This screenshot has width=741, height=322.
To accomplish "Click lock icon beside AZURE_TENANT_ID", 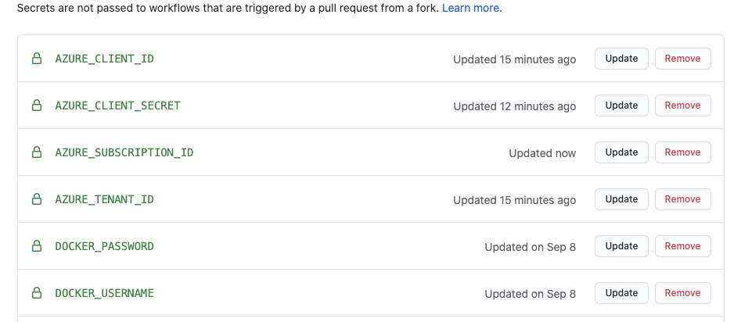I will (x=36, y=199).
